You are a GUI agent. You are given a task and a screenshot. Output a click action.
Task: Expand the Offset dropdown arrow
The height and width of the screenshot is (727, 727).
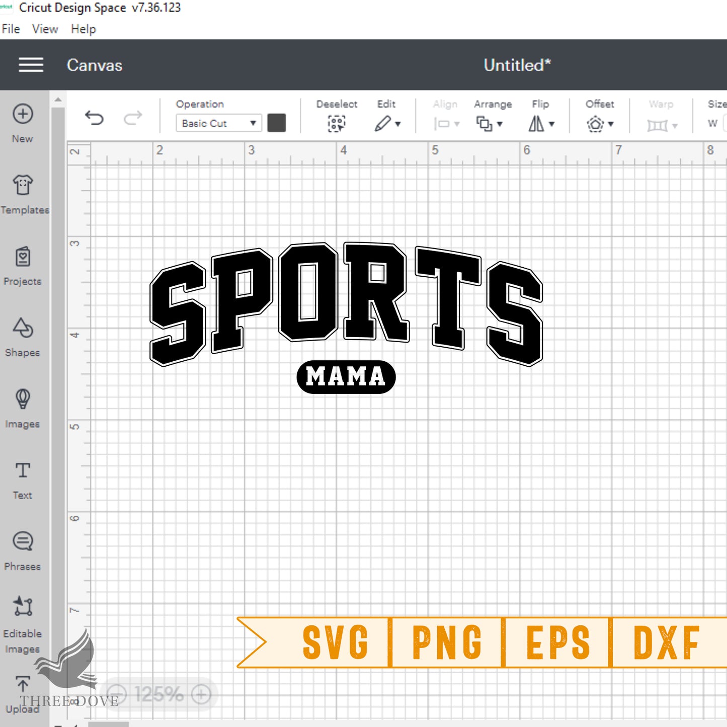click(x=611, y=124)
